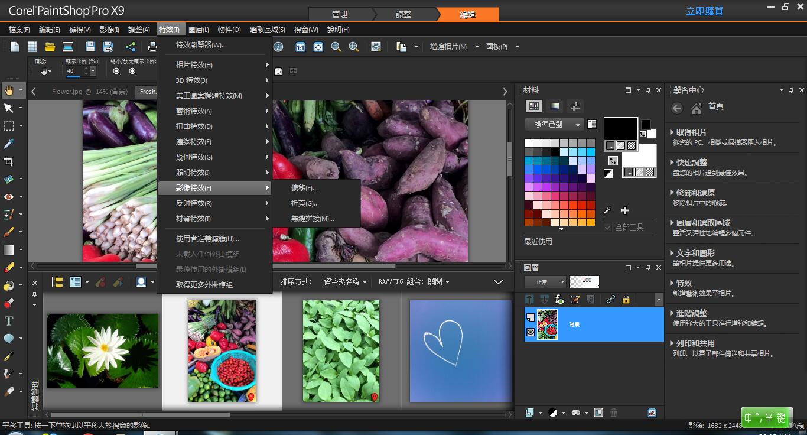Open the 折頁 menu item
807x435 pixels.
coord(317,203)
